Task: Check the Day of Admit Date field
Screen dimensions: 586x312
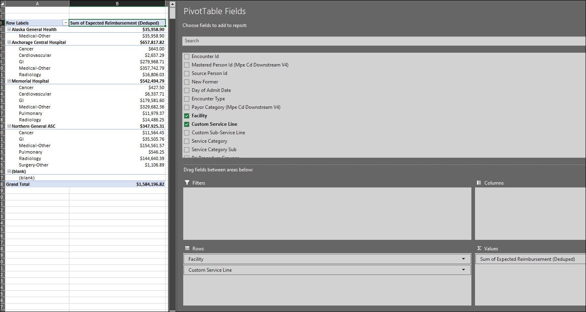Action: pos(186,90)
